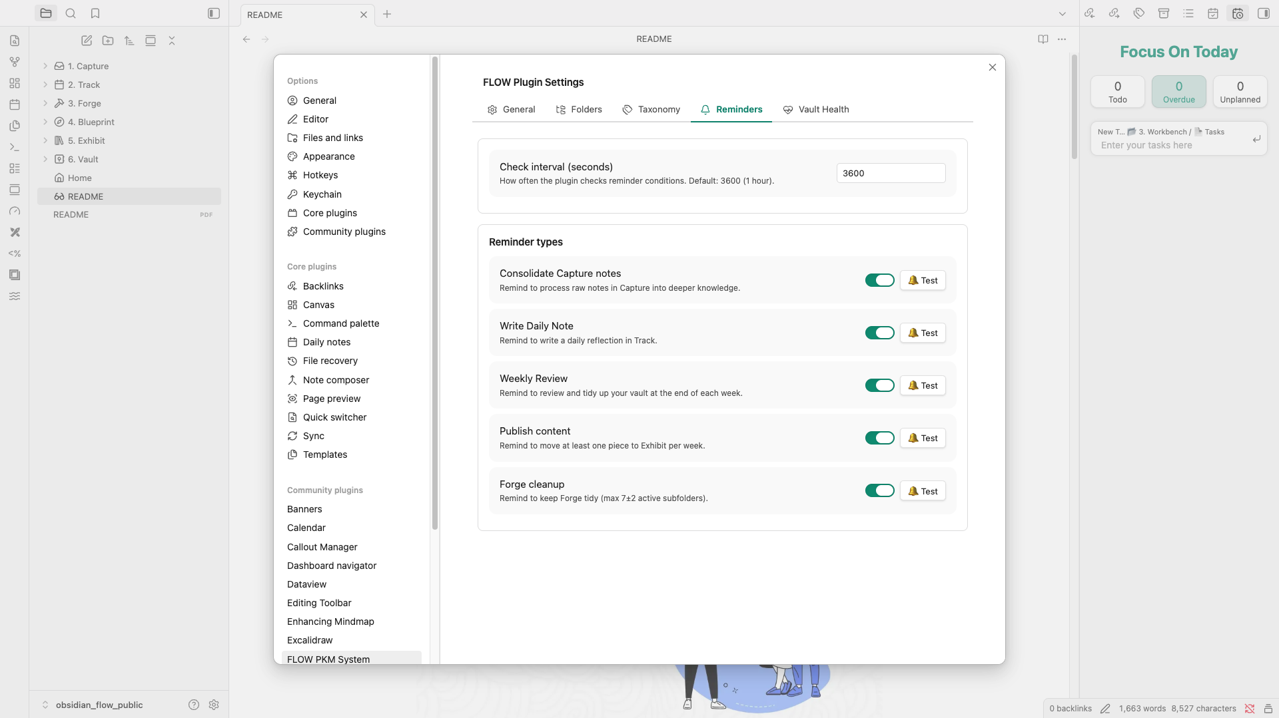This screenshot has width=1279, height=718.
Task: Open the terminal/command palette ribbon icon
Action: [15, 147]
